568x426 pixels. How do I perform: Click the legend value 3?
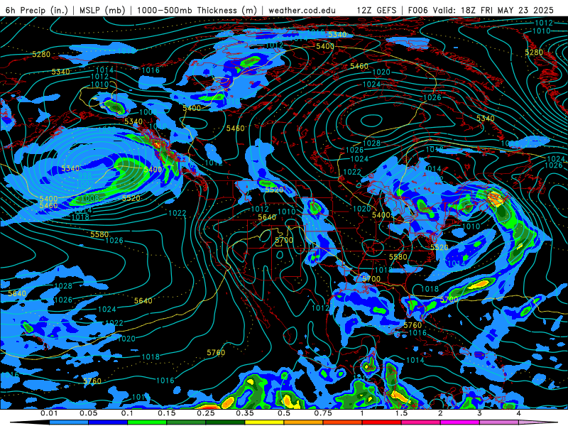479,413
